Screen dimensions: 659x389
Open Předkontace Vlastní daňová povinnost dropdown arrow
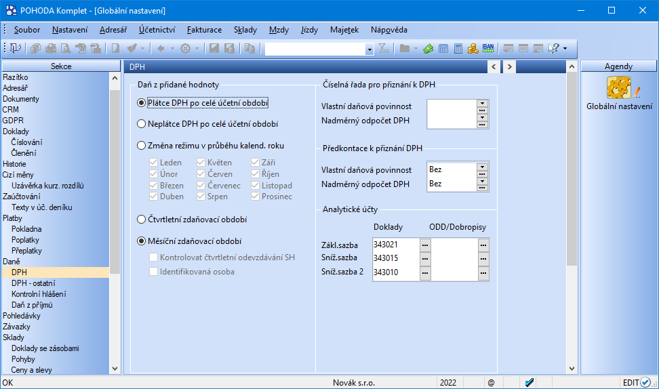tap(482, 167)
